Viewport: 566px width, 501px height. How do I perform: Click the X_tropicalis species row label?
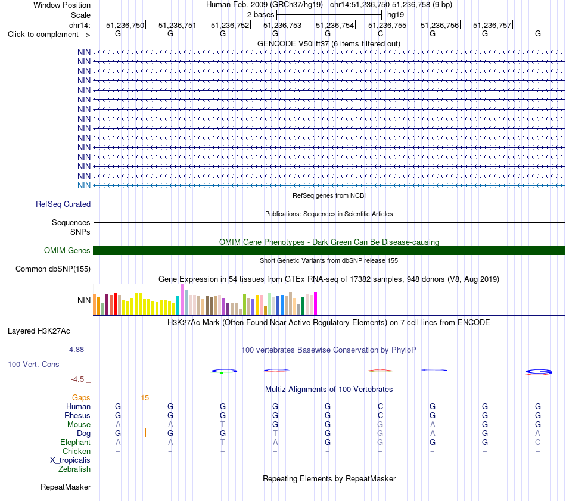click(70, 460)
